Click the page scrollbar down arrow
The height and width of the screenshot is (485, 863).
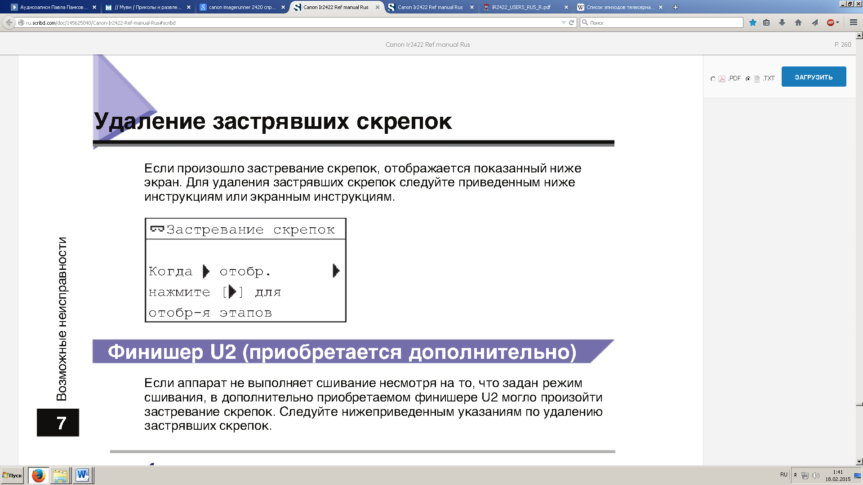[859, 461]
